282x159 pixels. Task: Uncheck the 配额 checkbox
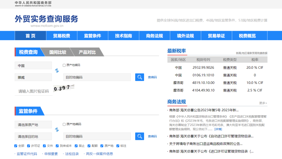pos(89,146)
